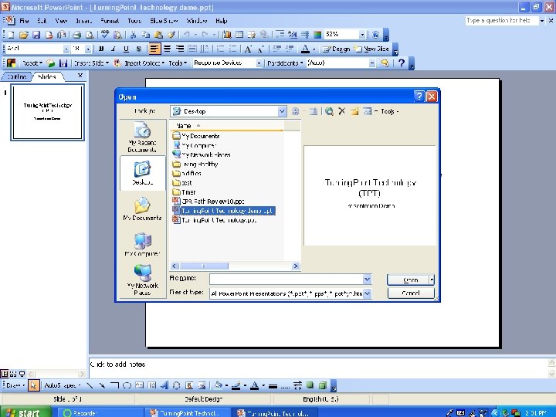Click Create New Folder icon in Open dialog
Image resolution: width=556 pixels, height=417 pixels.
tap(354, 111)
